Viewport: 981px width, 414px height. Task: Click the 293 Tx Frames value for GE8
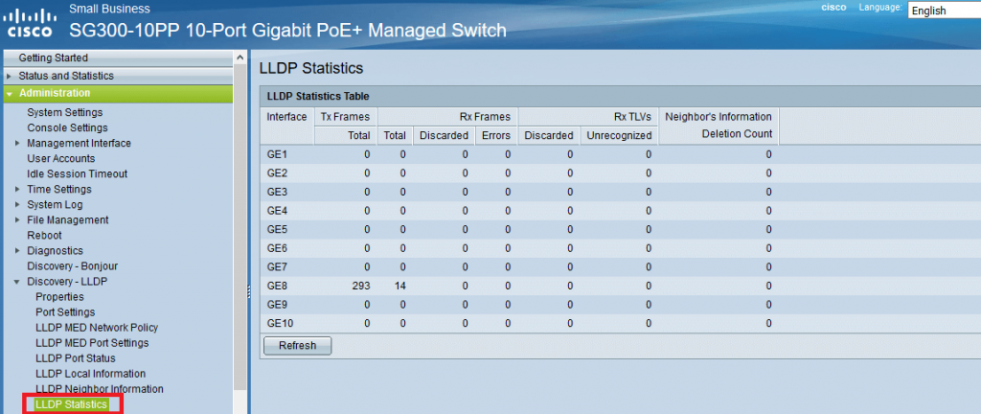pos(361,286)
